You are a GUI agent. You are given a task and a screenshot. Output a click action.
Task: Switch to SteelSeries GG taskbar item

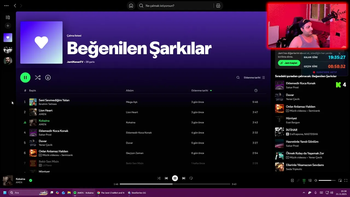pos(137,193)
